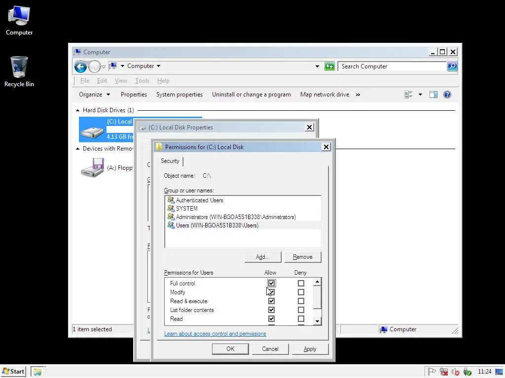505x378 pixels.
Task: Click the green Refresh icon in address bar
Action: [x=329, y=66]
